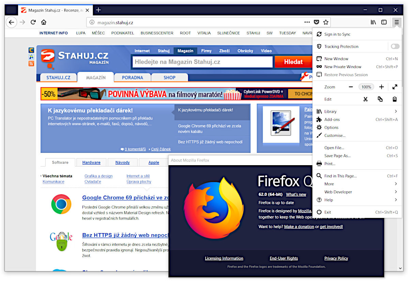Image resolution: width=409 pixels, height=281 pixels.
Task: Open the STAHUJ.CZ site tab
Action: pyautogui.click(x=58, y=77)
